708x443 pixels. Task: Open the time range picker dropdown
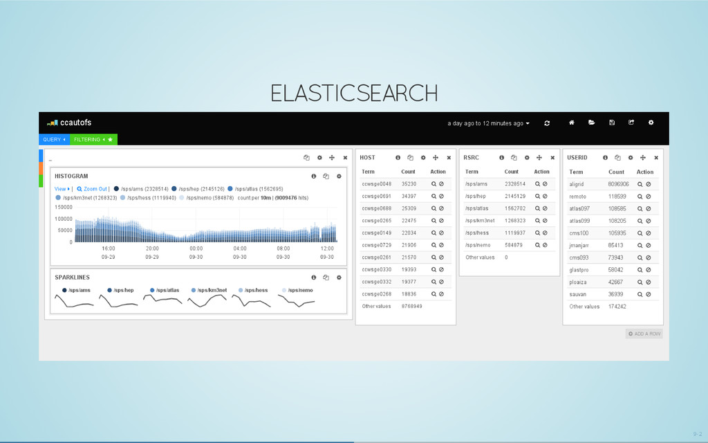[x=489, y=123]
